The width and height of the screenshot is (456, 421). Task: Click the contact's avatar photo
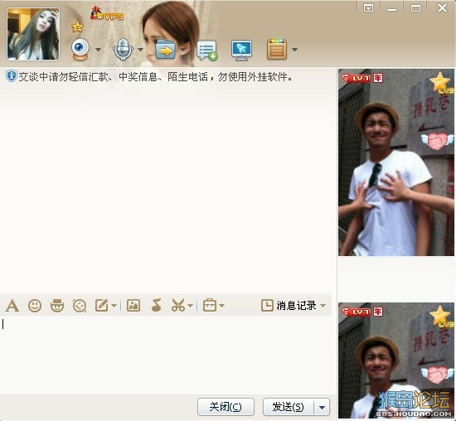33,34
